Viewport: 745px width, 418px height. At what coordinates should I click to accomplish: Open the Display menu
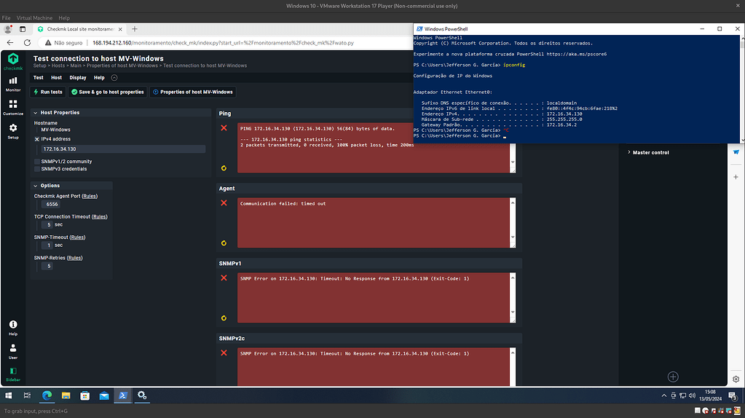tap(78, 77)
